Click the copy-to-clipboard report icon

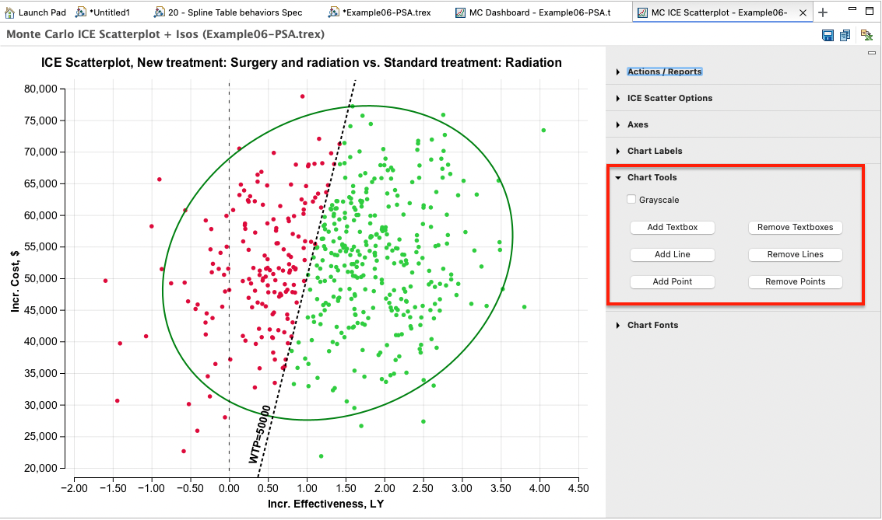(x=845, y=35)
